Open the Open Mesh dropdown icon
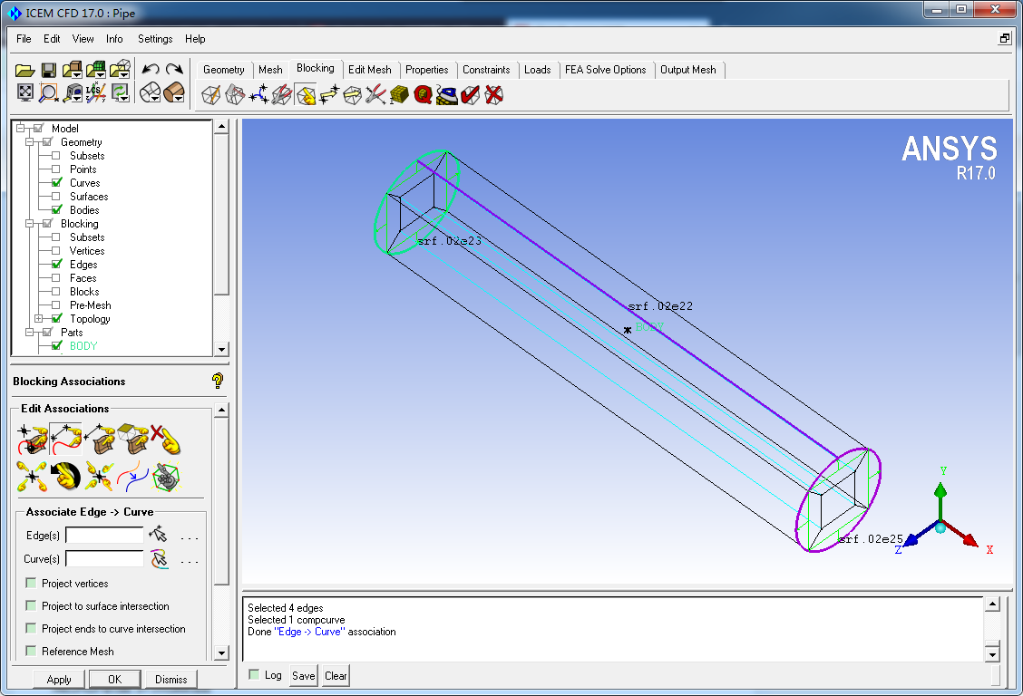This screenshot has height=696, width=1023. pos(96,71)
